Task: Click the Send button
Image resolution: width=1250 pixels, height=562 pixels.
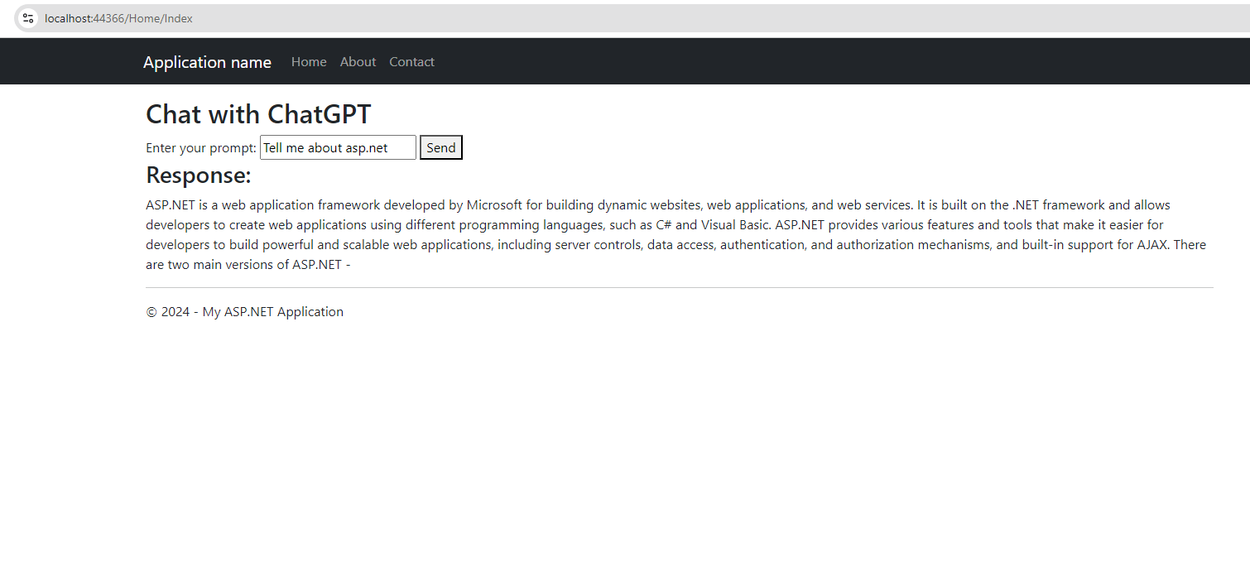Action: coord(441,148)
